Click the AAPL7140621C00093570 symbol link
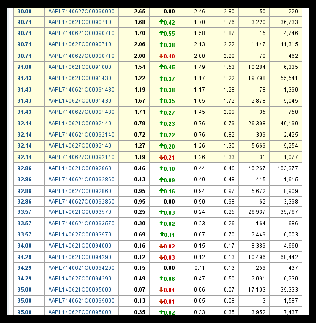This screenshot has width=316, height=323. [81, 224]
